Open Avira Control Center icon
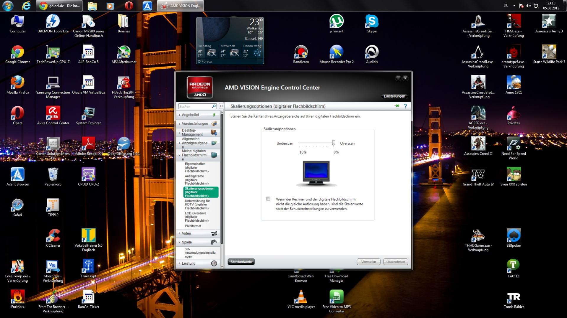Viewport: 567px width, 318px height. coord(53,116)
